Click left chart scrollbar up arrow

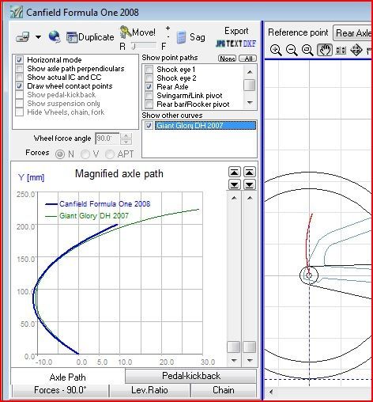point(234,198)
